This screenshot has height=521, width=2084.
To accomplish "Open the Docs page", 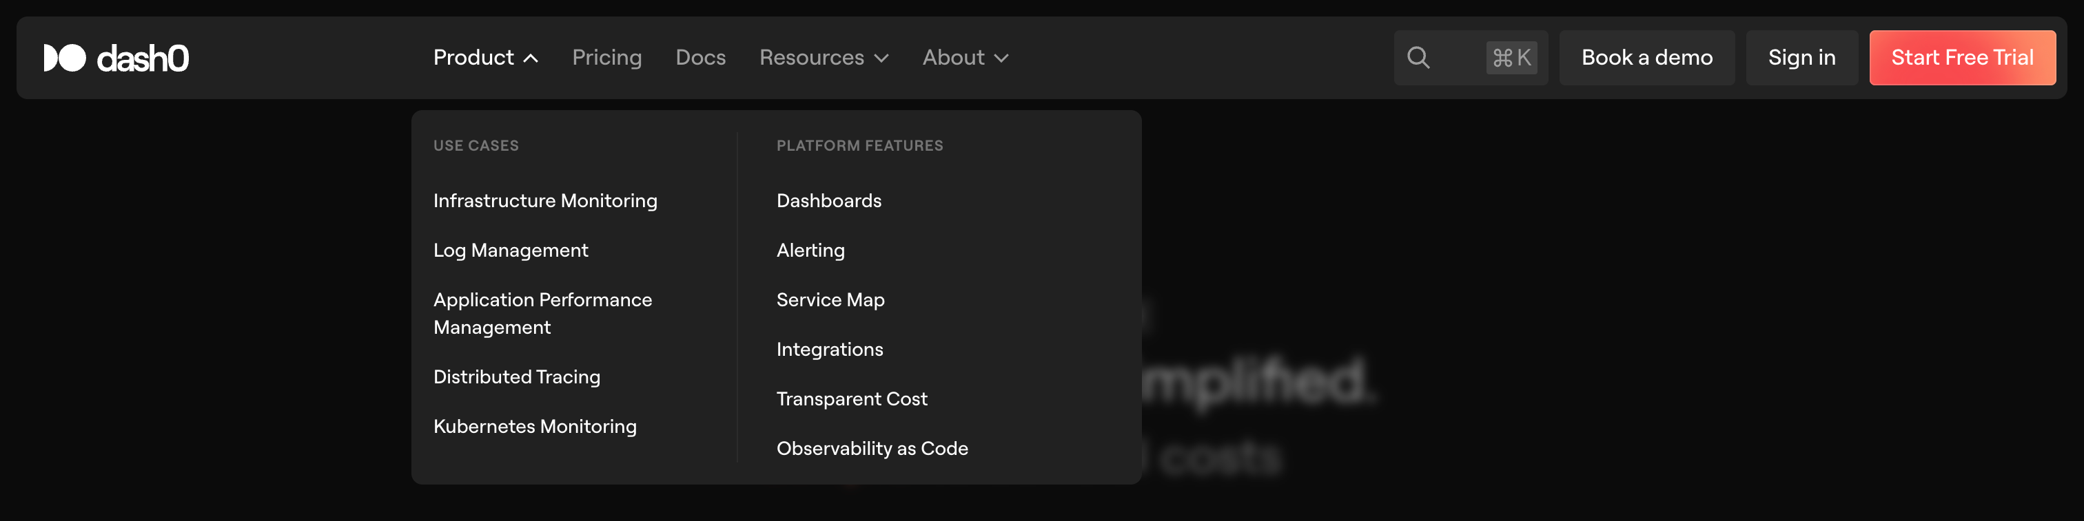I will point(699,59).
